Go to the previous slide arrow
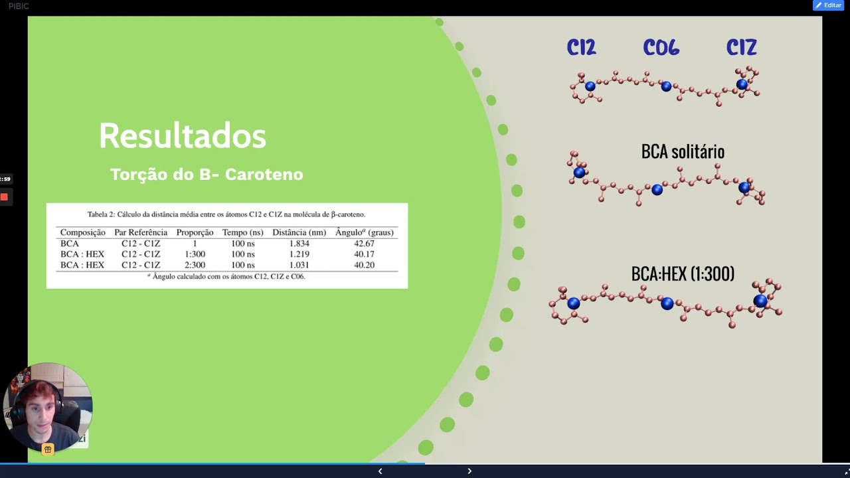Image resolution: width=850 pixels, height=478 pixels. pyautogui.click(x=380, y=471)
